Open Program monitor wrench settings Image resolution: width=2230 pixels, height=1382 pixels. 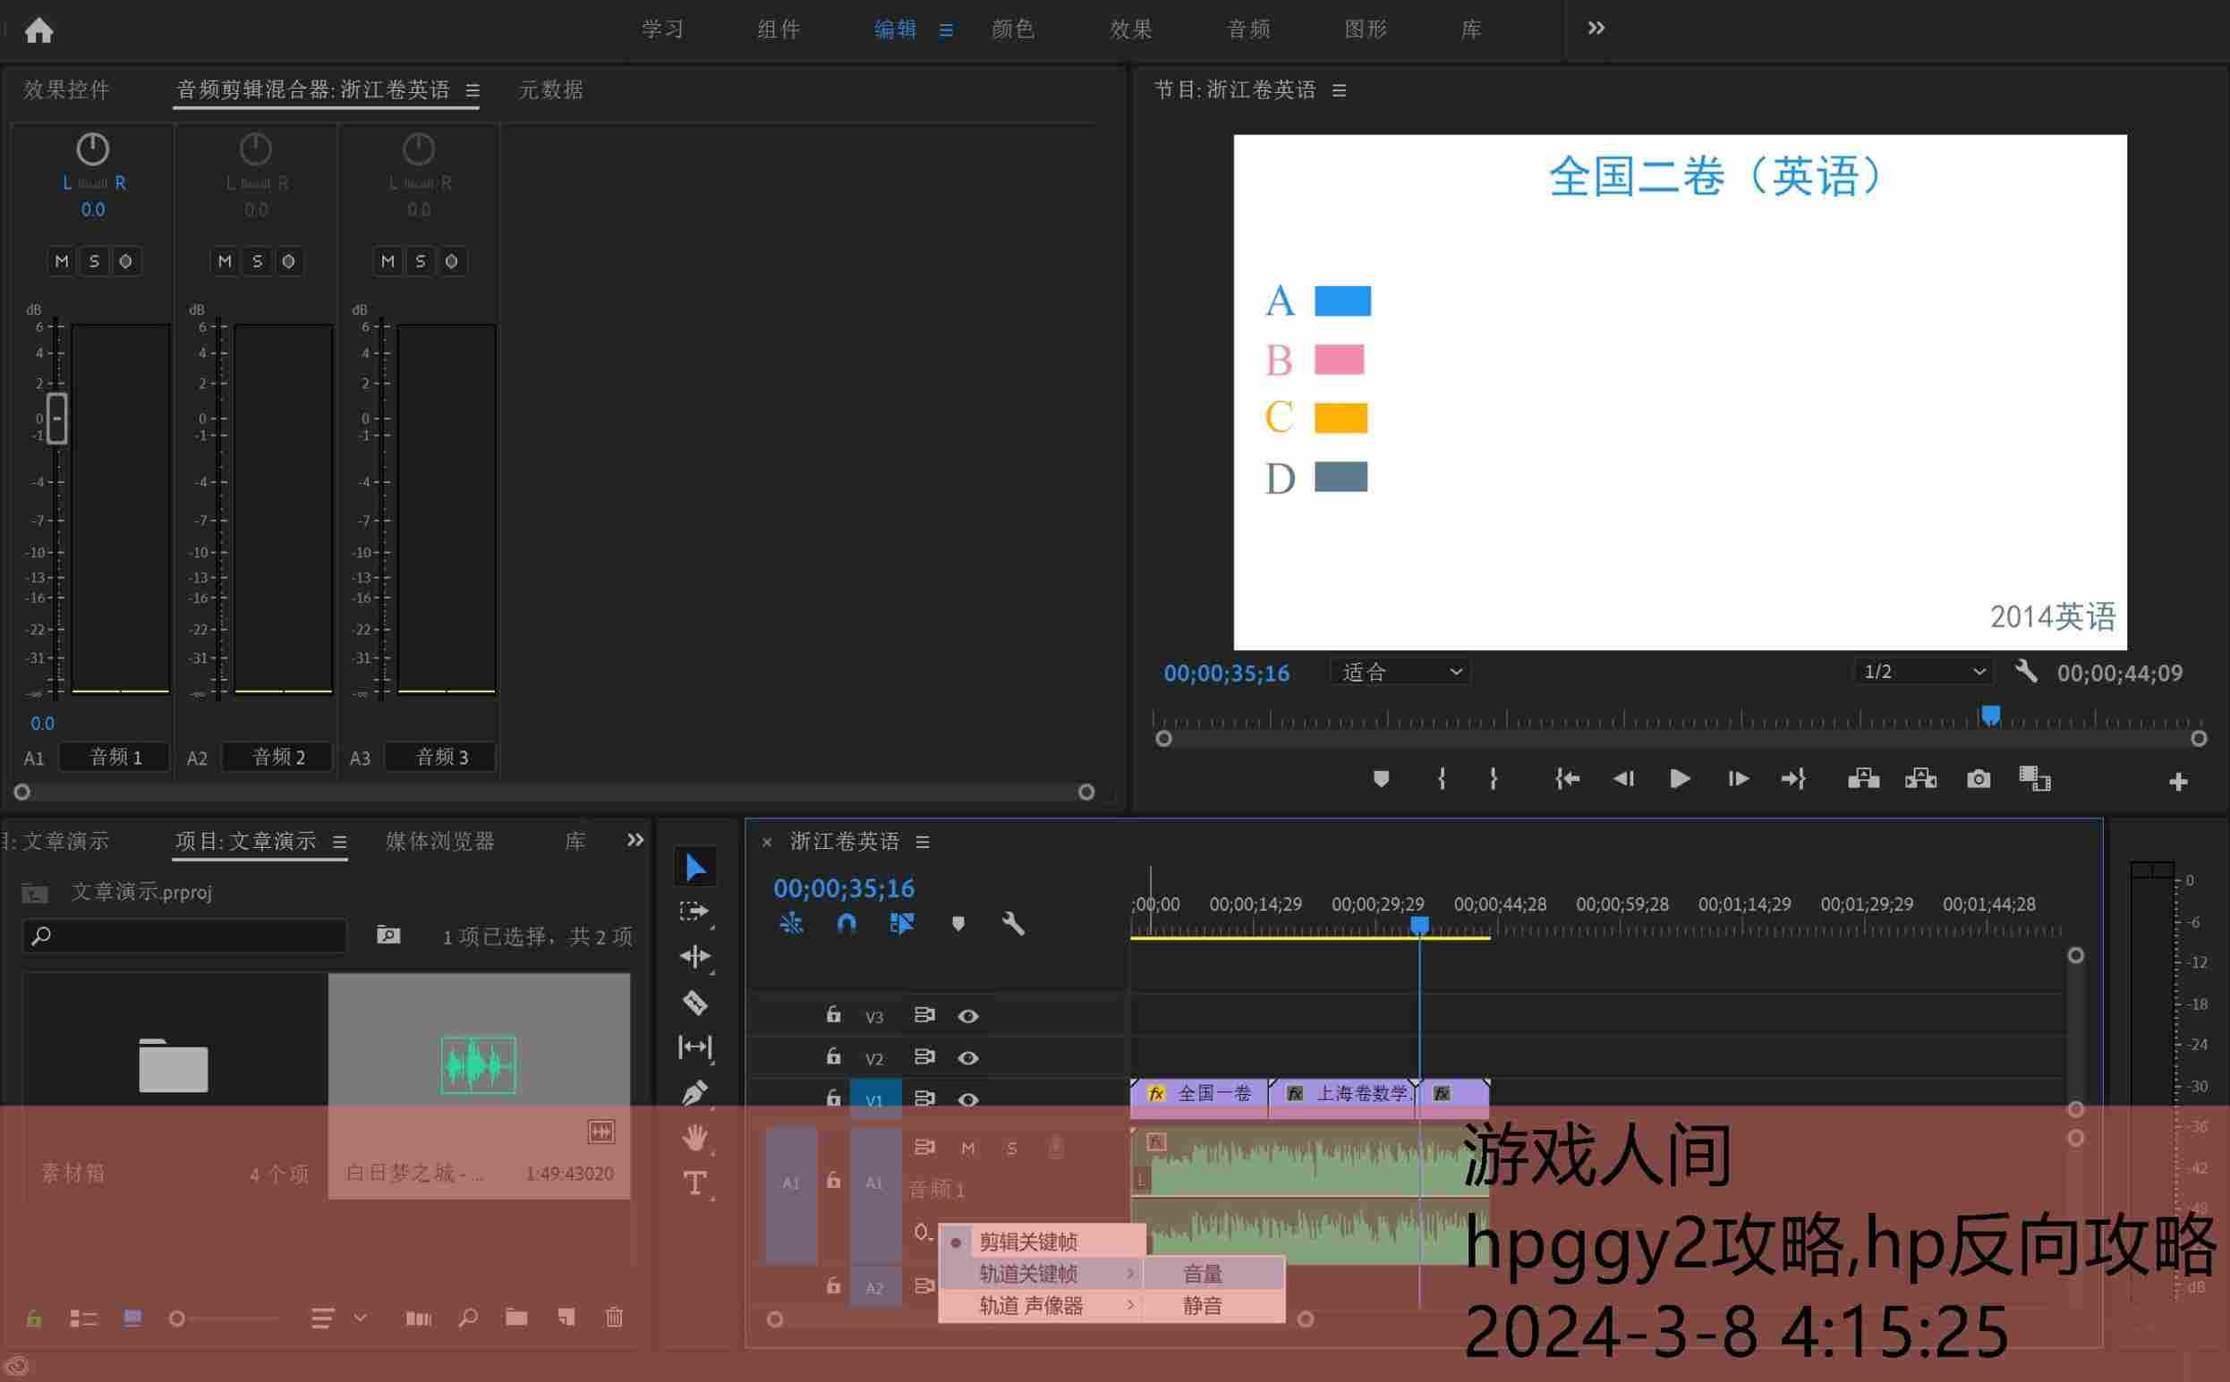[2026, 672]
